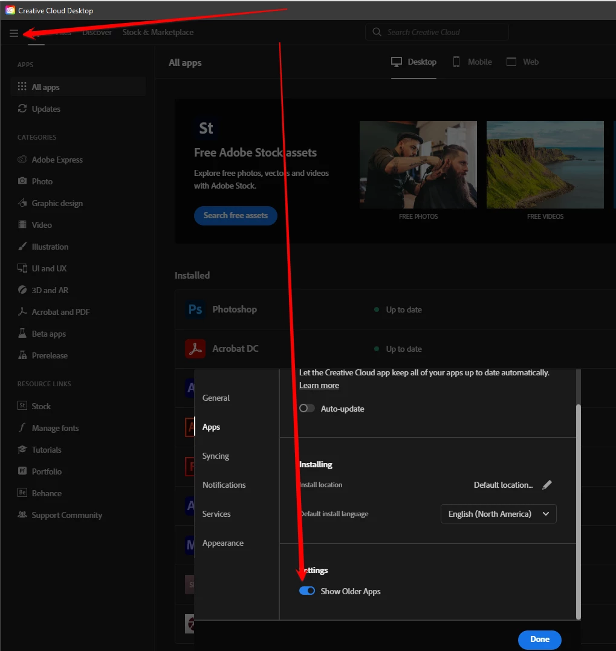The image size is (616, 651).
Task: Click the Creative Cloud logo in title bar
Action: pyautogui.click(x=10, y=10)
